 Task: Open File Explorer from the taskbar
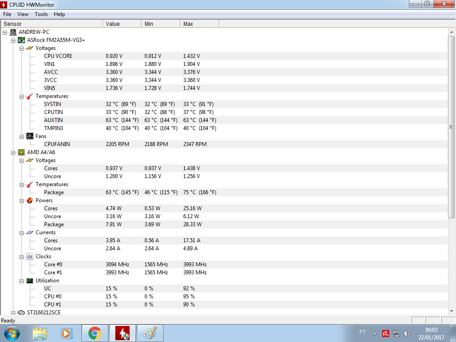[x=40, y=334]
